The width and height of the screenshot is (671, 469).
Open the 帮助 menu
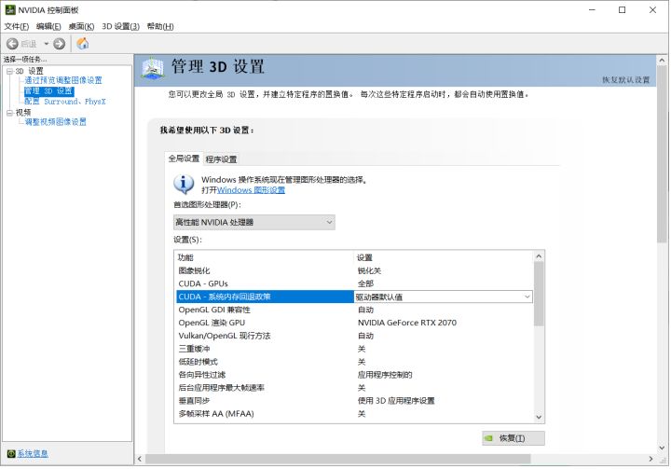pos(160,26)
